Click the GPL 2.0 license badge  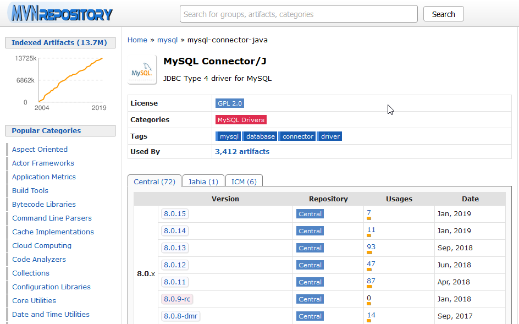(x=230, y=103)
